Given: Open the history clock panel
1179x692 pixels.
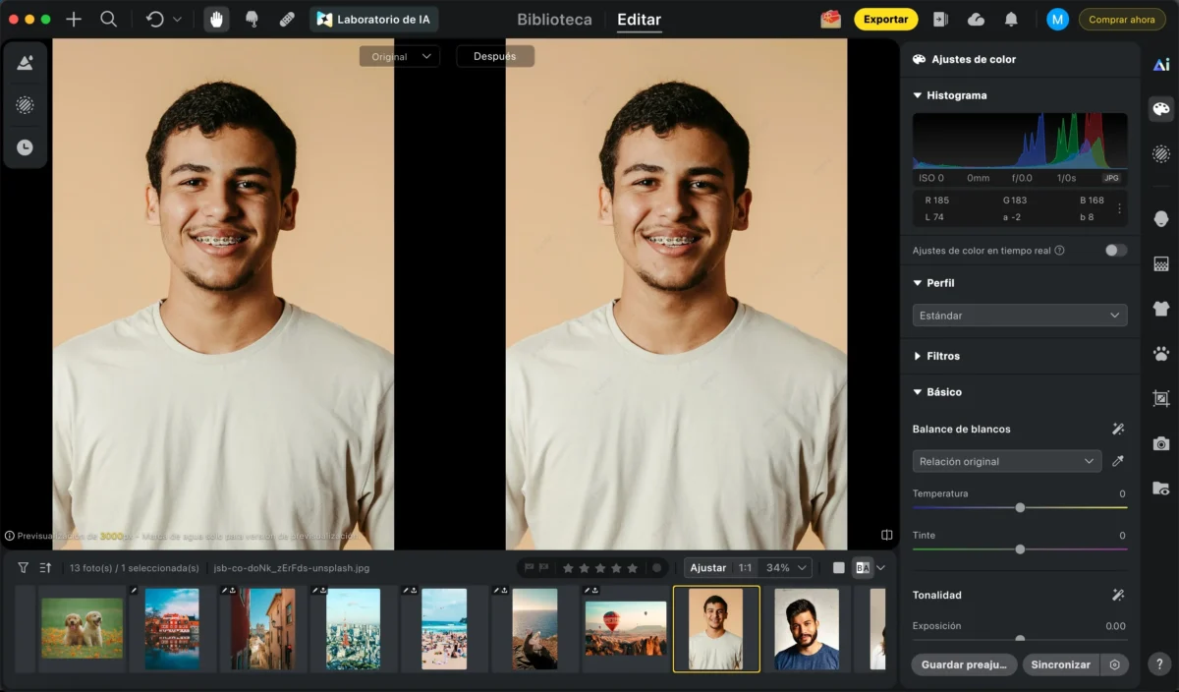Looking at the screenshot, I should (x=25, y=147).
